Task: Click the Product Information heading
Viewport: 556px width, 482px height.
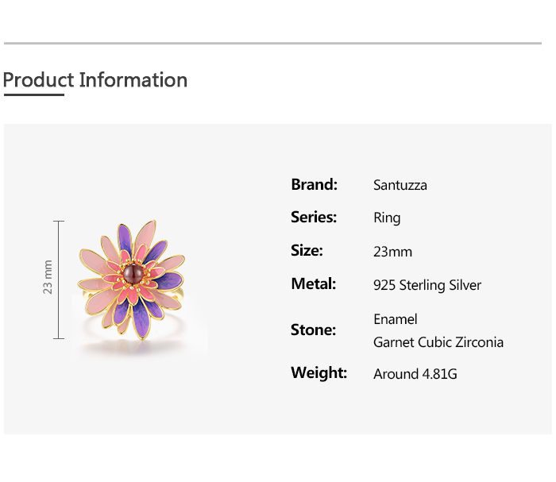Action: tap(95, 80)
